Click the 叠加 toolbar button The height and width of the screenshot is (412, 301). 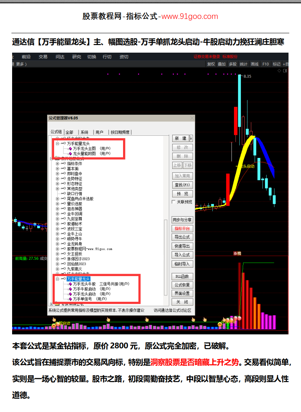coord(222,64)
